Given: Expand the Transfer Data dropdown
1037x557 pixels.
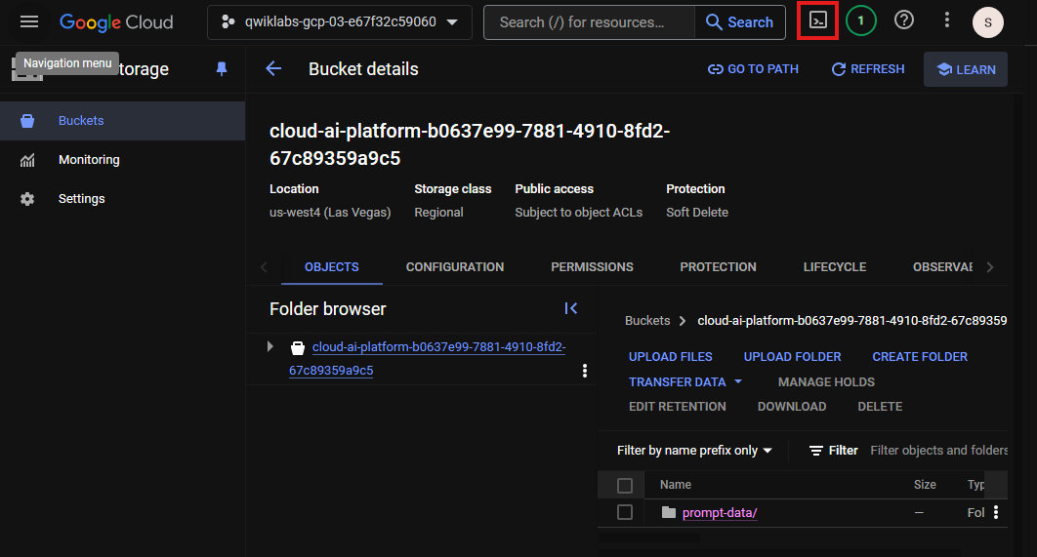Looking at the screenshot, I should pos(685,382).
